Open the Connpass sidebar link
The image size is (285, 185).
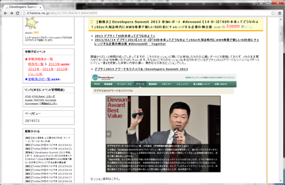[x=50, y=100]
